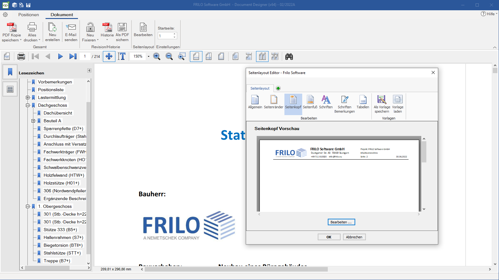Open the Allgemein layout settings
Image resolution: width=499 pixels, height=280 pixels.
(255, 102)
